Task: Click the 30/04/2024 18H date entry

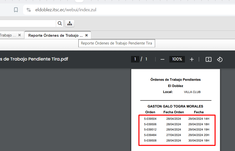Action: [199, 140]
